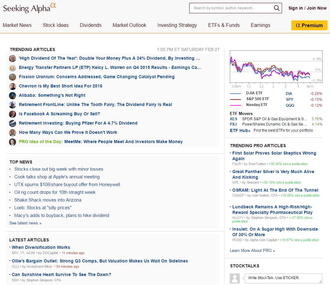Open MeetMe PRO Idea of the Day article

point(123,142)
